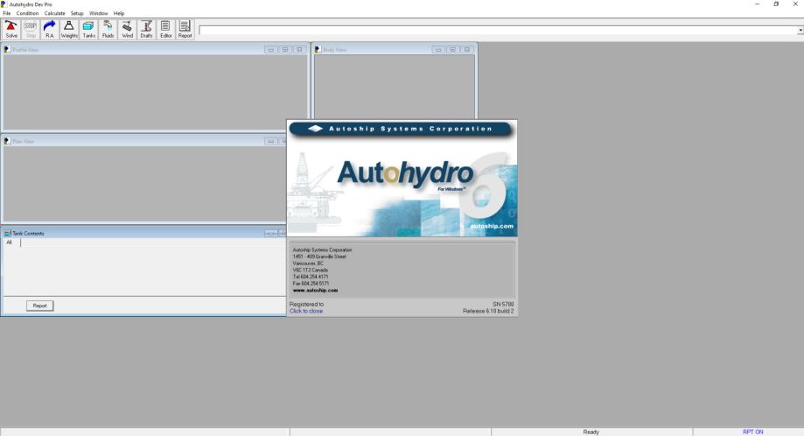Image resolution: width=804 pixels, height=436 pixels.
Task: Open the Setup menu
Action: point(77,13)
